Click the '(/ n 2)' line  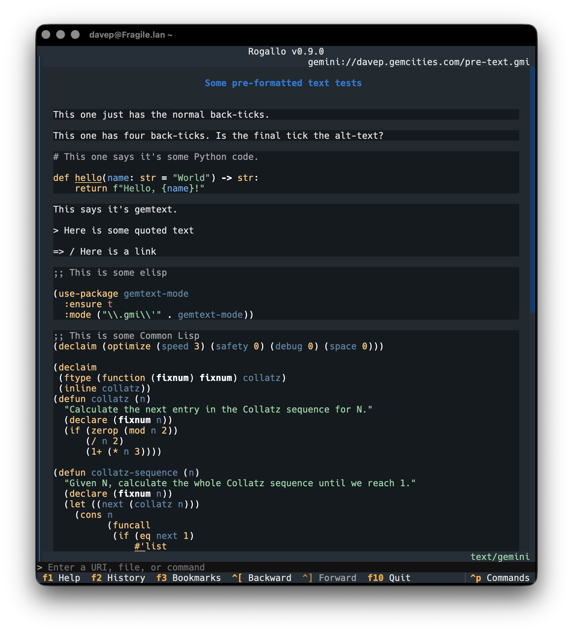tap(105, 441)
